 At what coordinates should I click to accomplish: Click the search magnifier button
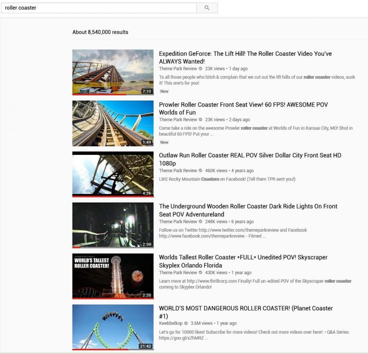coord(207,8)
